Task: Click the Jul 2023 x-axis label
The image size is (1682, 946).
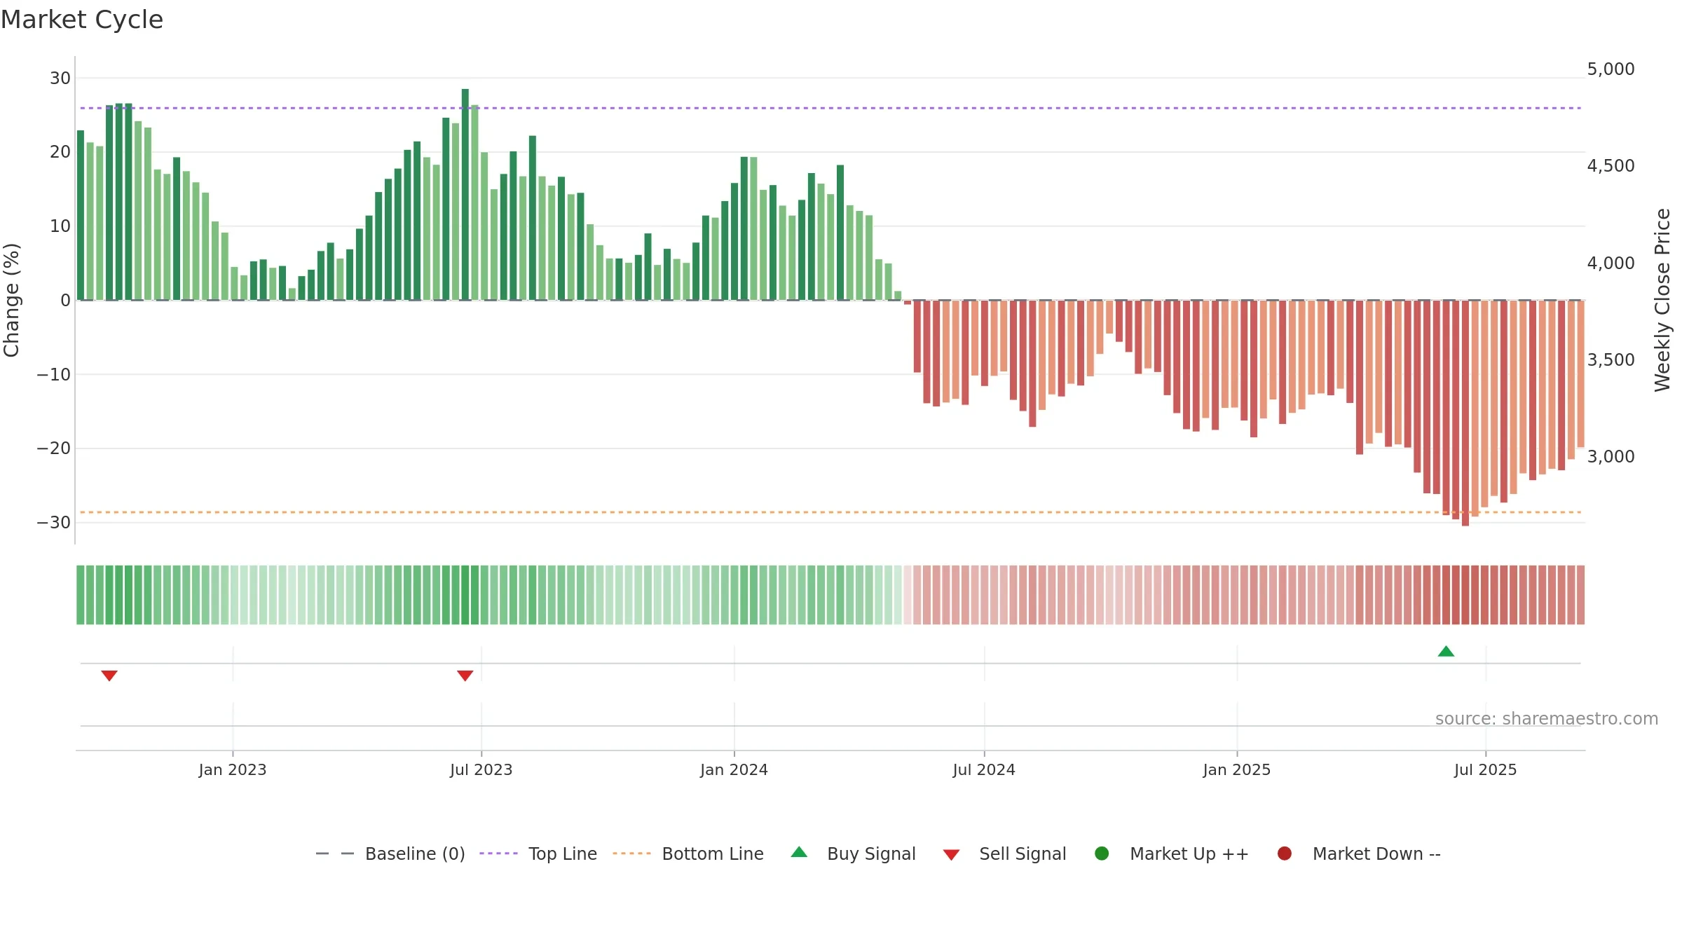Action: click(x=481, y=770)
